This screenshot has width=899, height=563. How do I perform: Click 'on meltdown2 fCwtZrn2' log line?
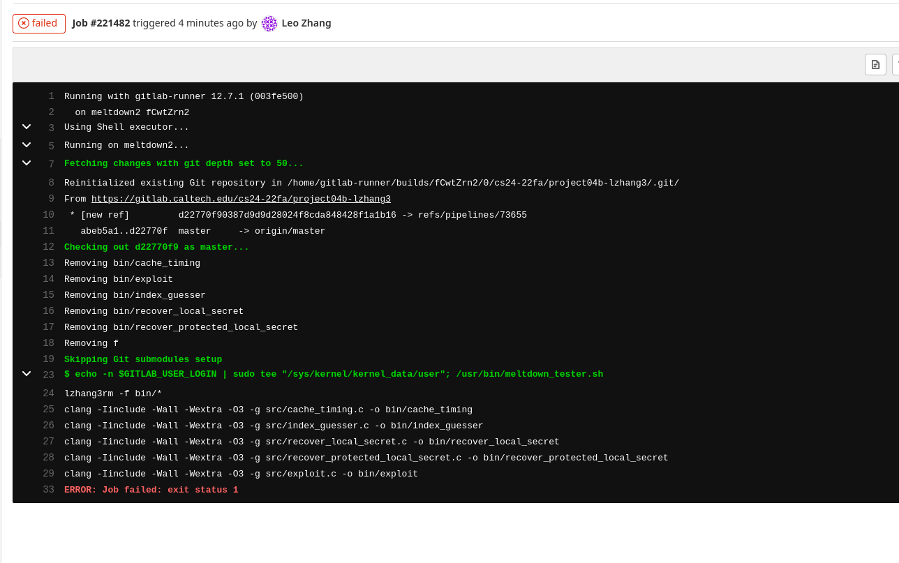coord(132,112)
